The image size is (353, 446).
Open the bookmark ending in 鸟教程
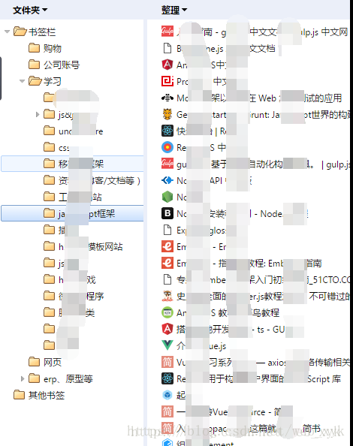[x=221, y=312]
